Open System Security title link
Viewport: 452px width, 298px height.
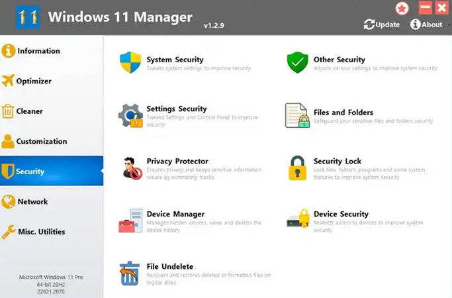click(175, 60)
